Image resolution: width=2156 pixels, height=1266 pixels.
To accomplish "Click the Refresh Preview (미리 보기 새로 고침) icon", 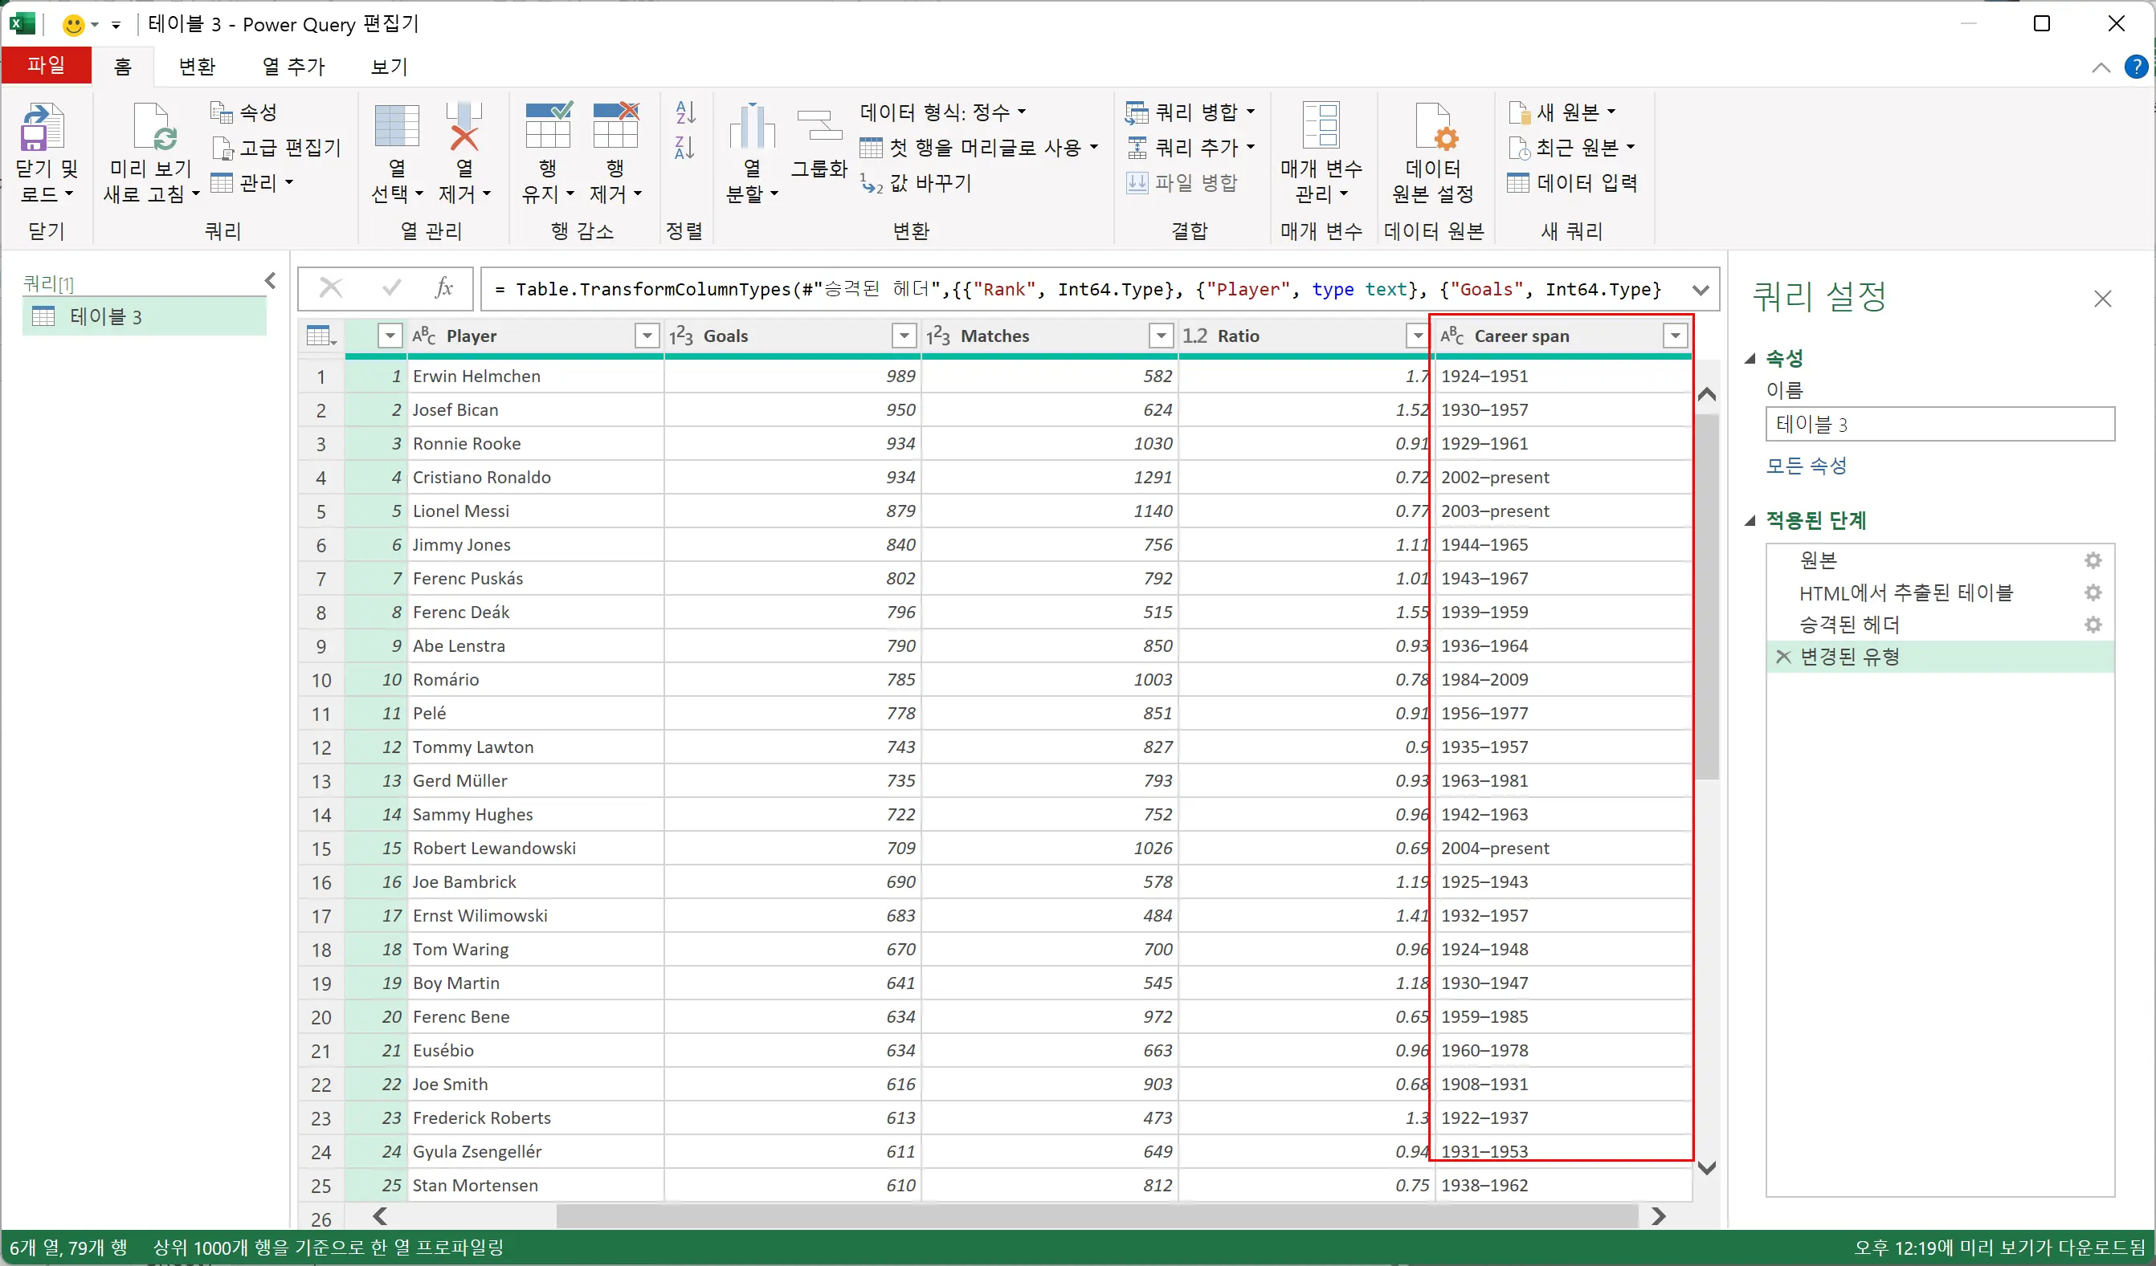I will 154,128.
